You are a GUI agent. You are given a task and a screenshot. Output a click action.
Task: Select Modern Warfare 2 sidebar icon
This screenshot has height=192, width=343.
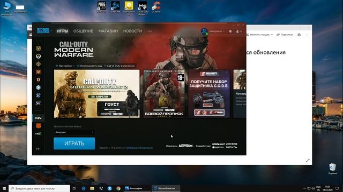click(x=38, y=134)
